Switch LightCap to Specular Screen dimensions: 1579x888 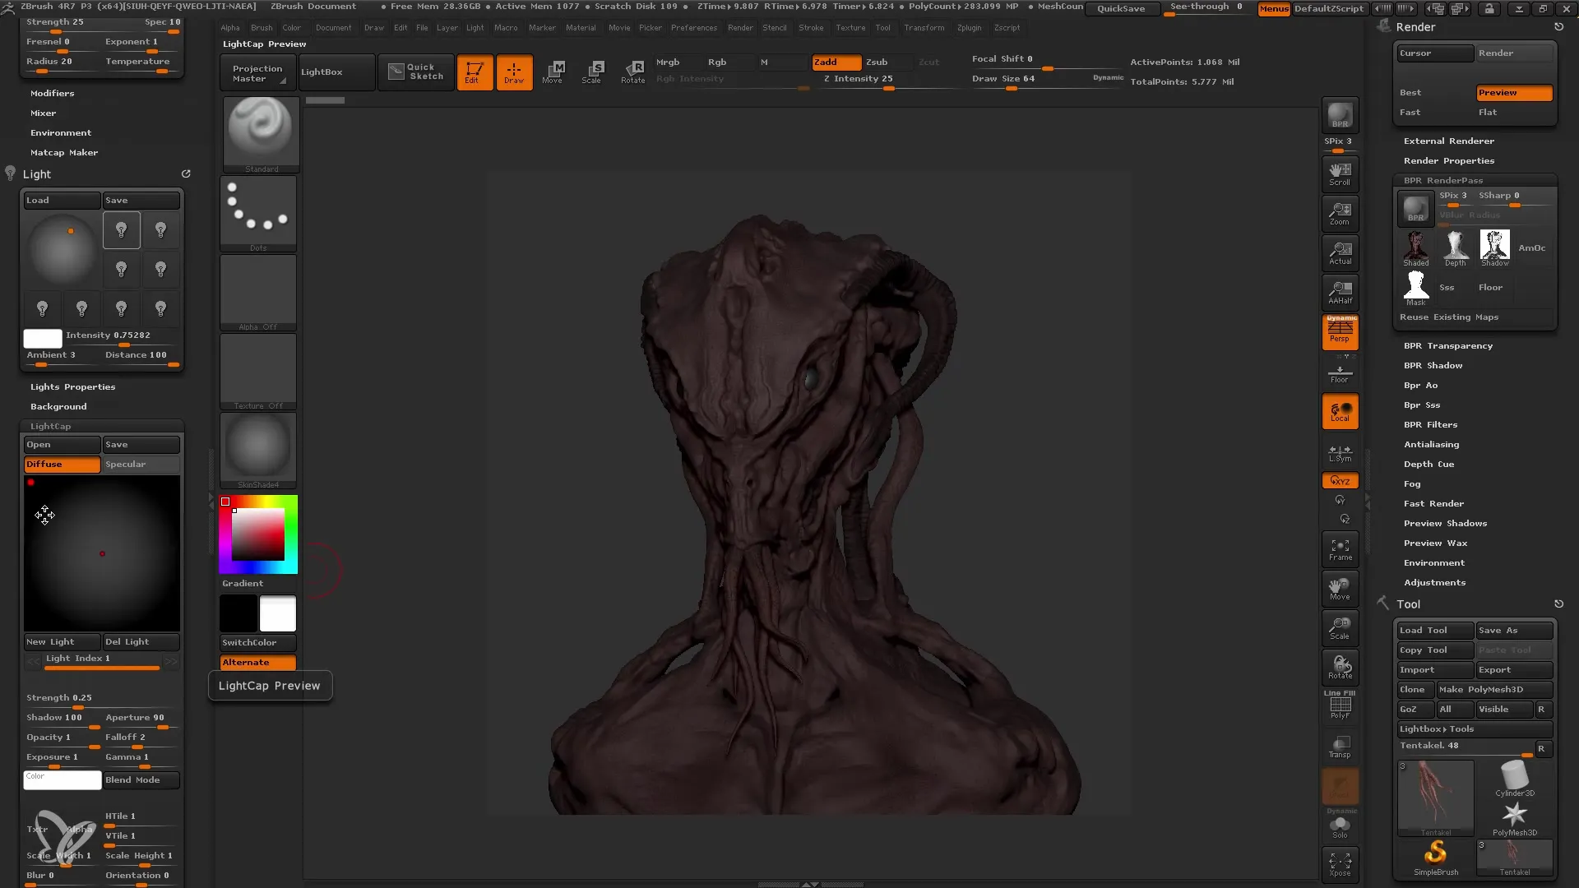(141, 465)
